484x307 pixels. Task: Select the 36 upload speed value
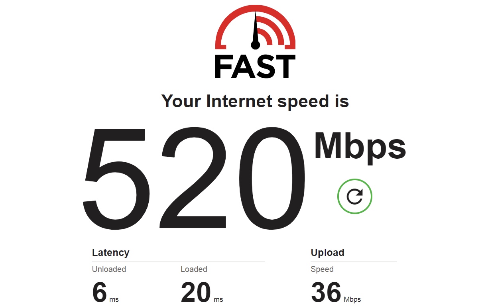click(326, 292)
